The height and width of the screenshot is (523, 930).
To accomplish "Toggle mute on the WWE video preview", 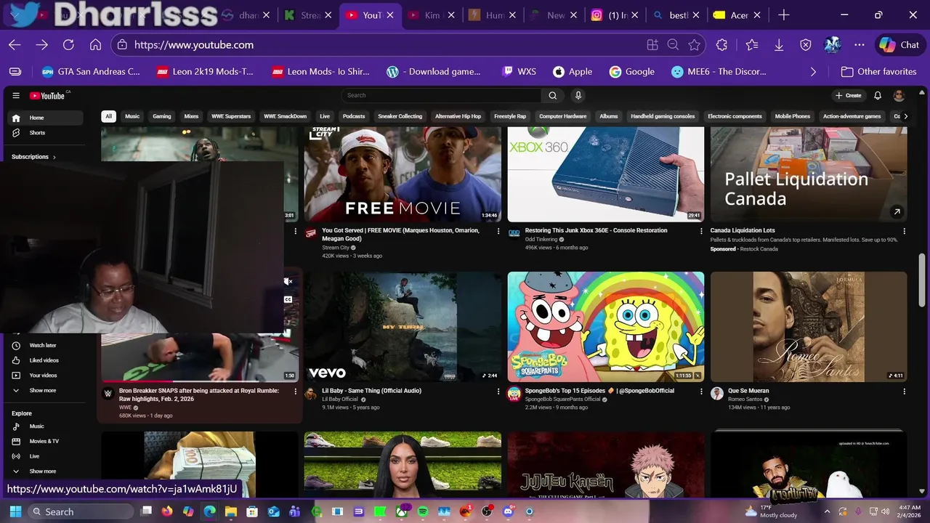I will coord(288,282).
